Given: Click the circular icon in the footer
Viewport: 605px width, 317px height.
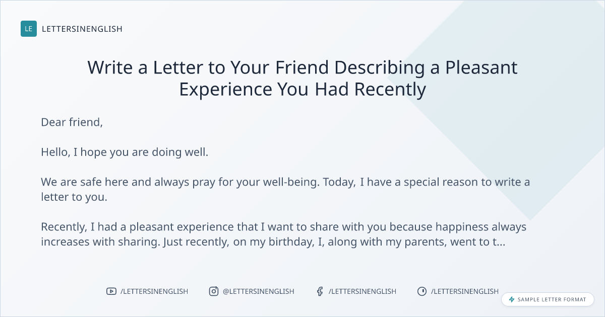Looking at the screenshot, I should [422, 291].
